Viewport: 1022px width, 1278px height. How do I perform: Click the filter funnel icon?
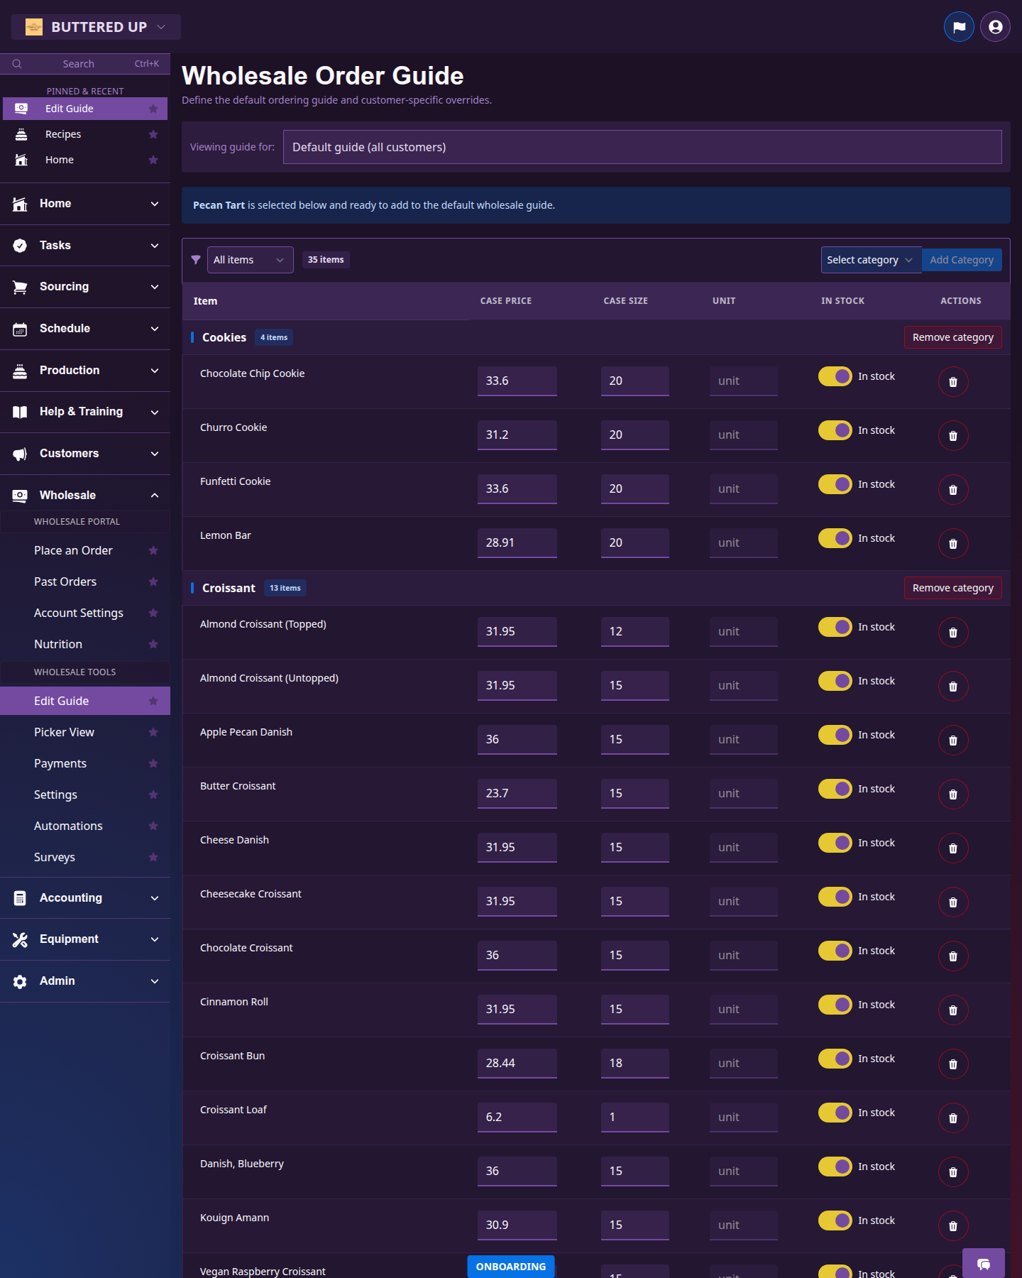196,260
